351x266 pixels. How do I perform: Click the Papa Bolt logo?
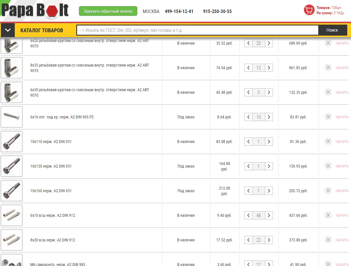pos(35,10)
